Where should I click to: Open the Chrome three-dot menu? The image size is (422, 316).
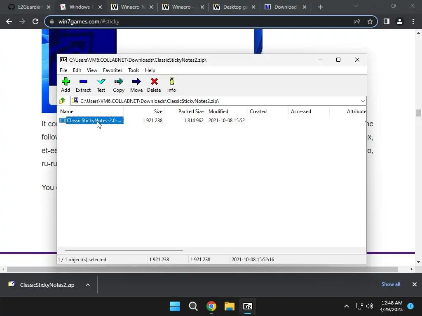pyautogui.click(x=413, y=21)
